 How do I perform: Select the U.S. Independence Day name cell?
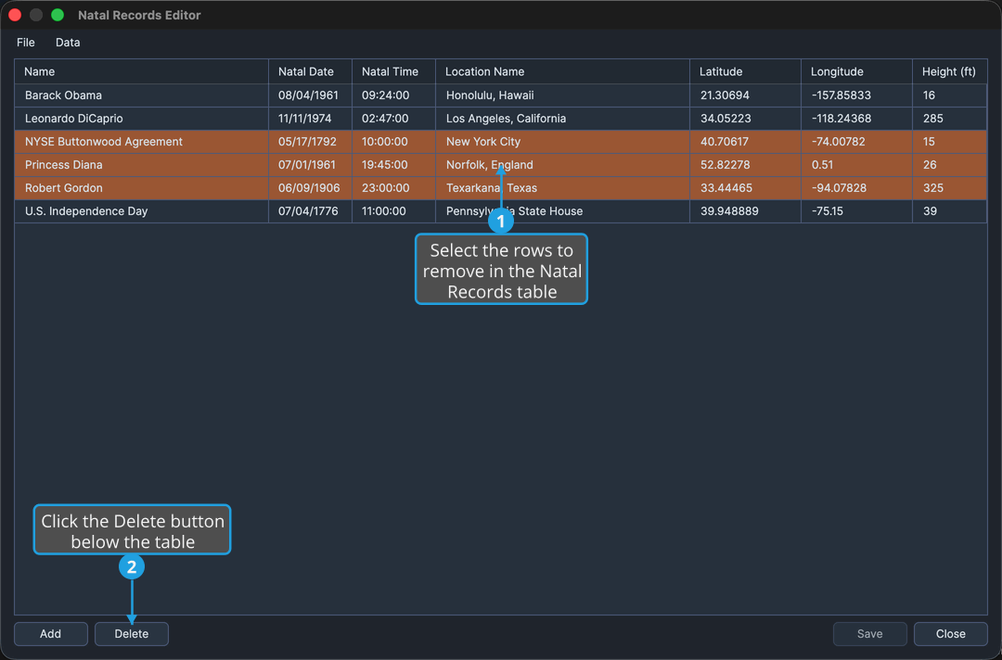[141, 211]
